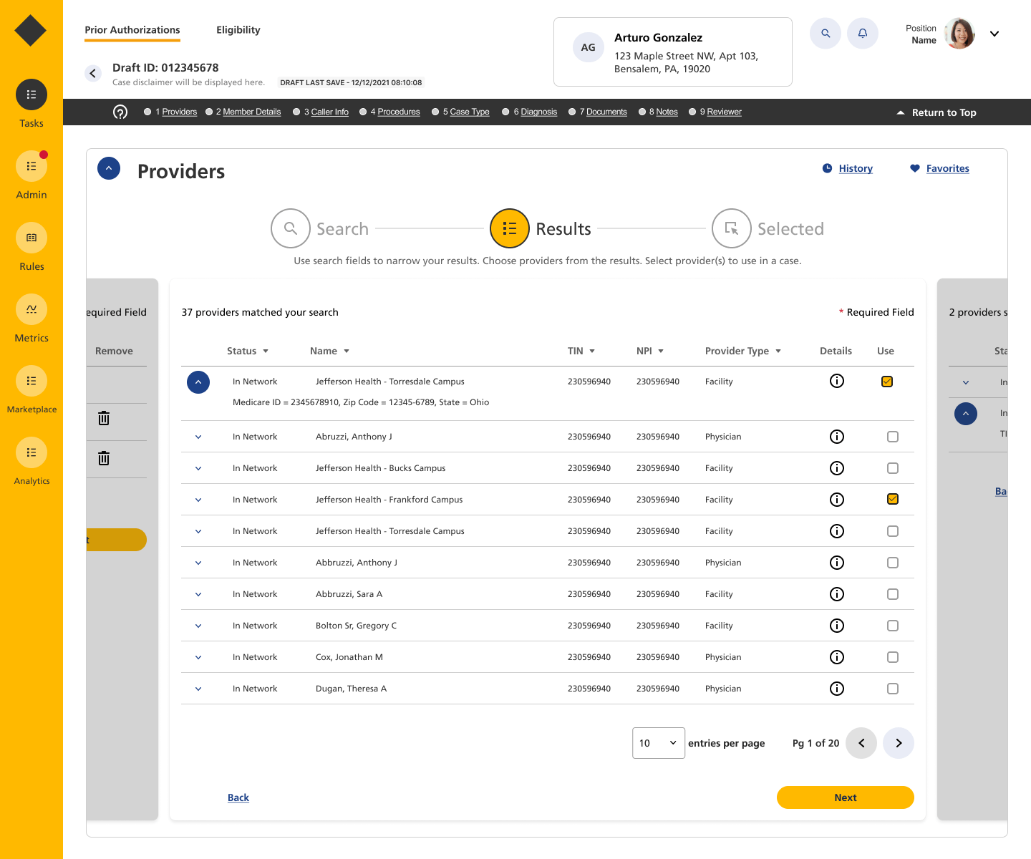Collapse the Providers section
This screenshot has width=1031, height=859.
(x=109, y=168)
